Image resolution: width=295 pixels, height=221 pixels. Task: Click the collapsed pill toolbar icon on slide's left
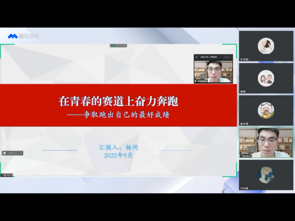coord(5,153)
